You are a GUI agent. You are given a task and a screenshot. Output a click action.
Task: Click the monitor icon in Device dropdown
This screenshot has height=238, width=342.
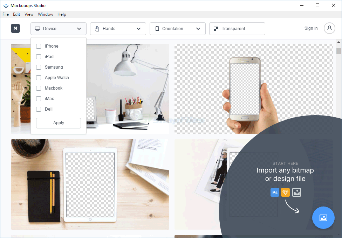[x=37, y=29]
